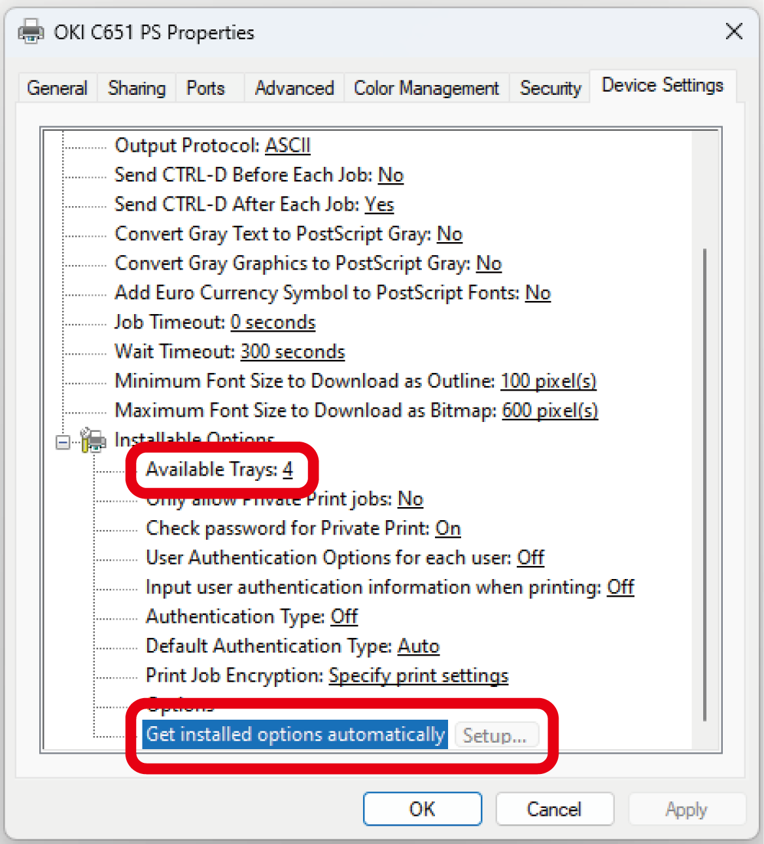
Task: Edit the Wait Timeout 300 seconds value
Action: (292, 352)
